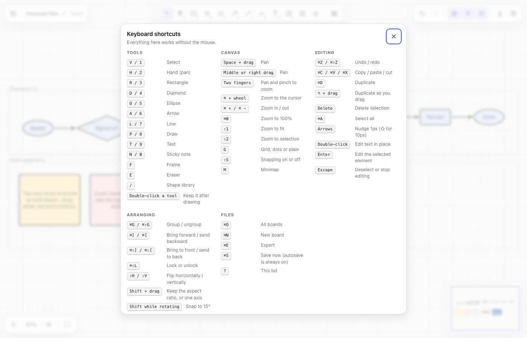Click the 'V / 1' Select shortcut key
Image resolution: width=527 pixels, height=338 pixels.
tap(136, 63)
